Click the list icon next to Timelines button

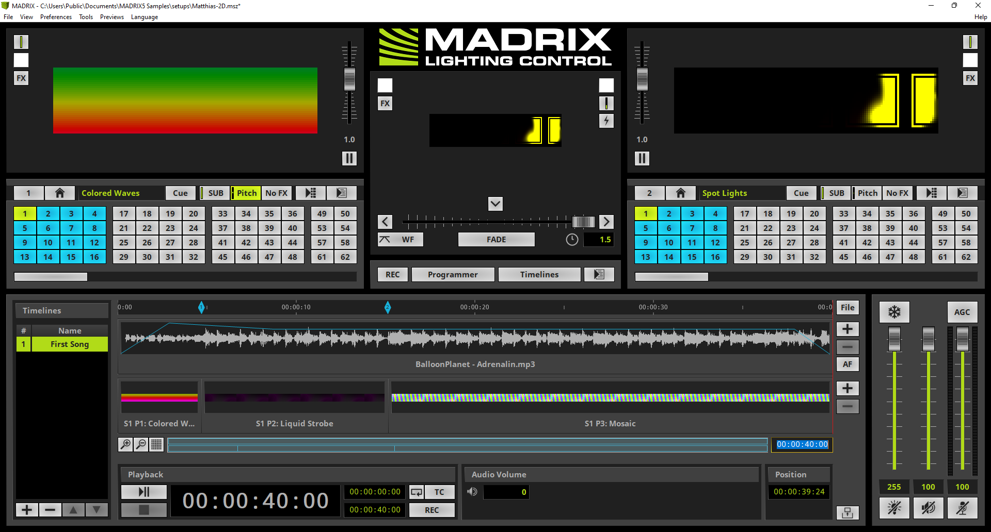point(599,275)
